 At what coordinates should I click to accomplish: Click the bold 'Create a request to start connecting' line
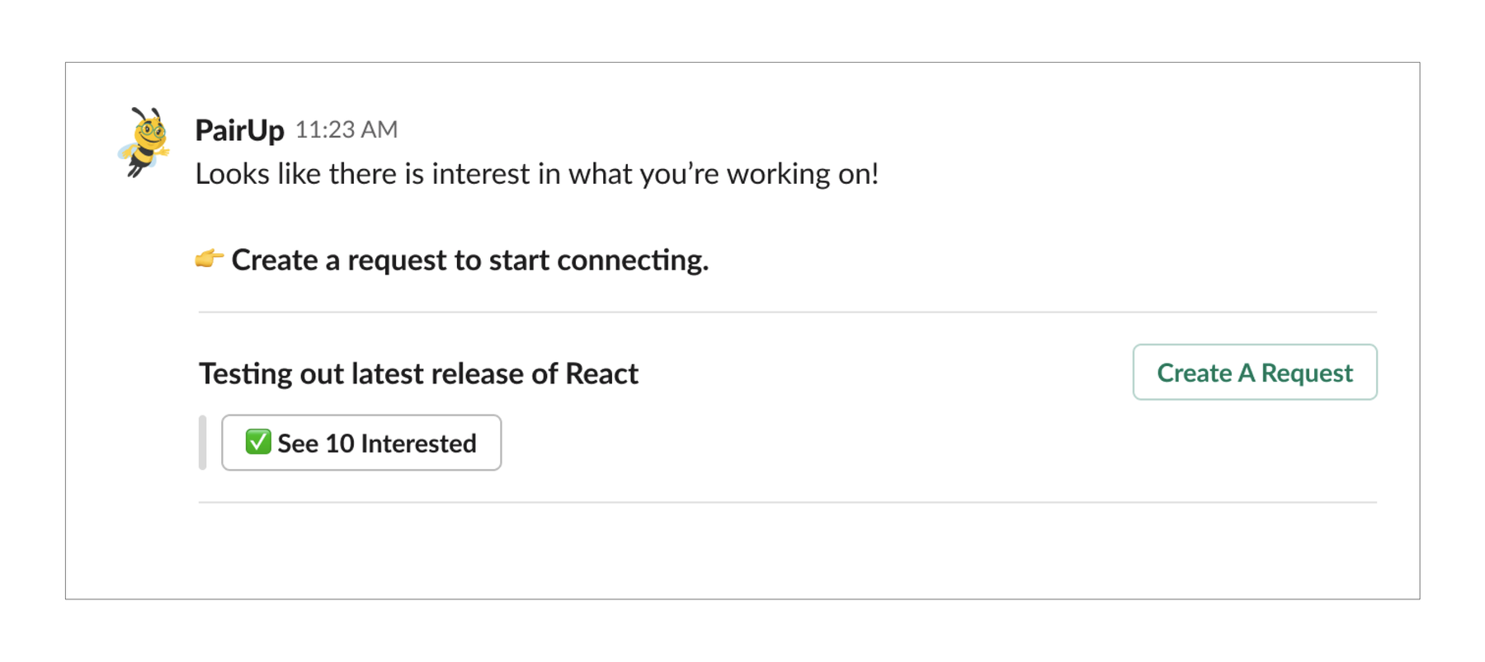(x=469, y=260)
